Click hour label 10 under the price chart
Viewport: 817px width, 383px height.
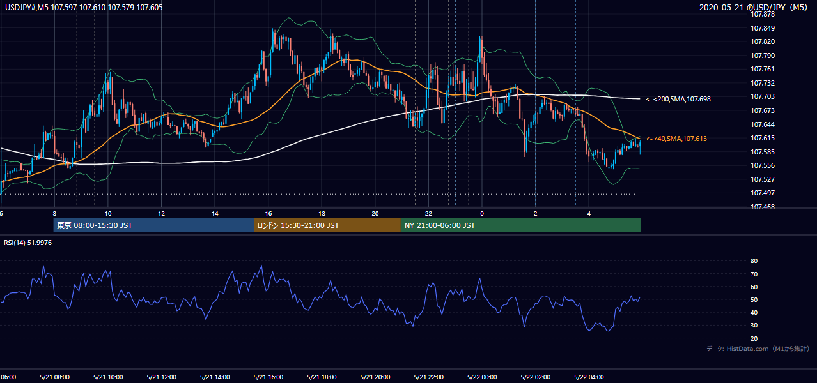point(108,214)
